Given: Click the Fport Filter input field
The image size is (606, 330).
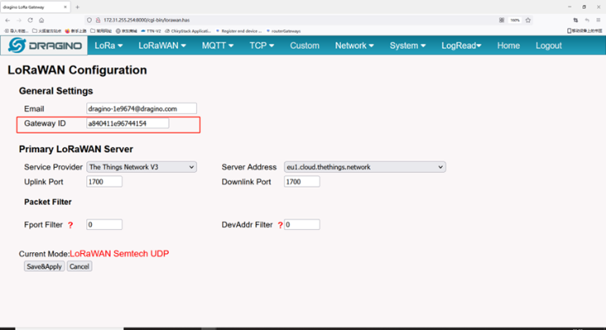Looking at the screenshot, I should [x=104, y=224].
